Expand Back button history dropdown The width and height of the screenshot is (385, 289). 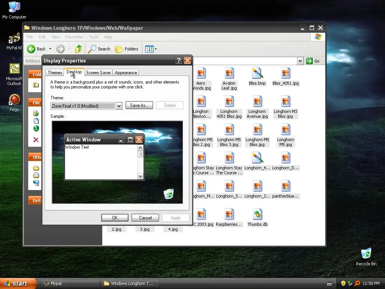pyautogui.click(x=50, y=49)
